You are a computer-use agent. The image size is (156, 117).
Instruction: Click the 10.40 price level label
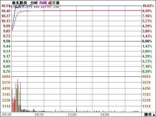click(6, 11)
